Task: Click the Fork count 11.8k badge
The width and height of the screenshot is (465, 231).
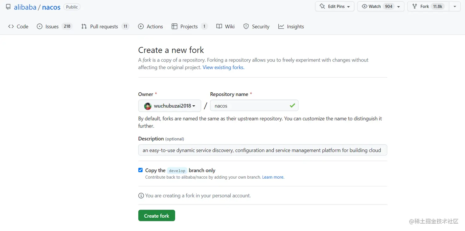Action: (x=437, y=6)
